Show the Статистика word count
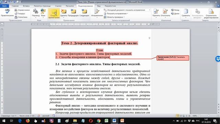This screenshot has width=220, height=124. [21, 17]
